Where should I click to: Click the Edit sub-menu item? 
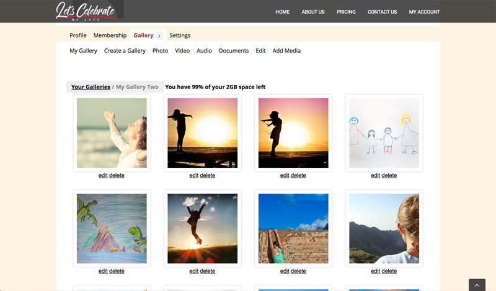pos(260,51)
